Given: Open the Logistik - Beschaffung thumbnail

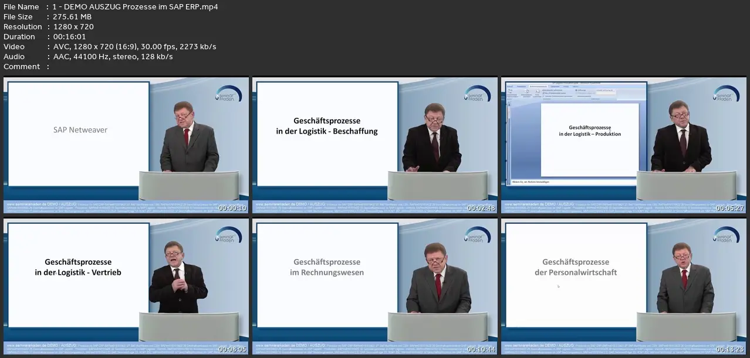Looking at the screenshot, I should coord(375,145).
